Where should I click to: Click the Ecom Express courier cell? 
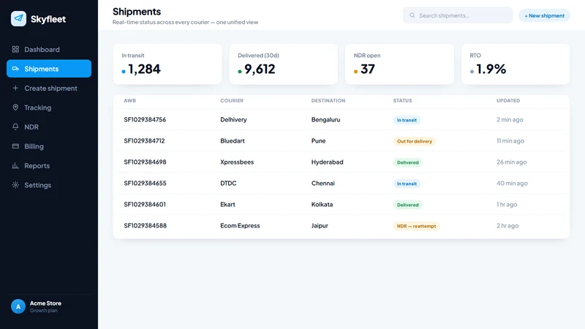tap(240, 226)
